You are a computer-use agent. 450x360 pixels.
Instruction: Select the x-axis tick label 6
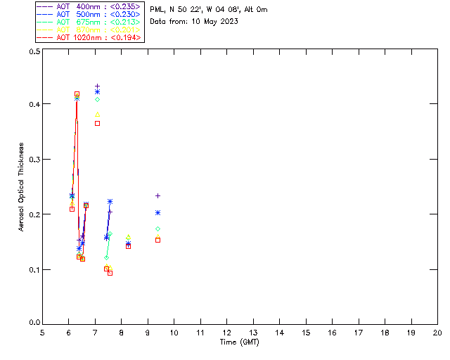tap(69, 333)
